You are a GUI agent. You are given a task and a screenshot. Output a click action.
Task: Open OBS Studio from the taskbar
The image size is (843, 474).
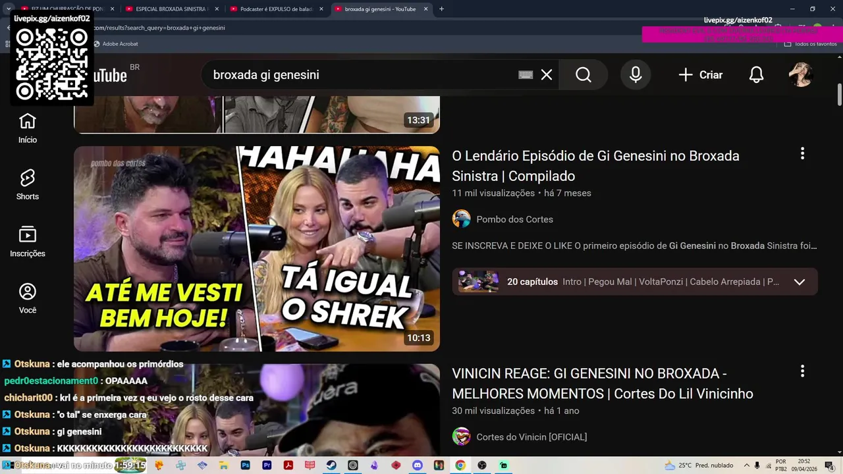(481, 465)
